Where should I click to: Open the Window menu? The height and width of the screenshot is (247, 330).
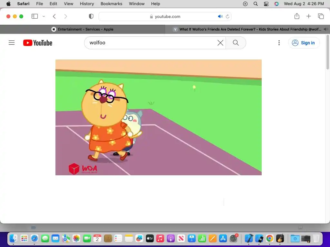(x=137, y=4)
